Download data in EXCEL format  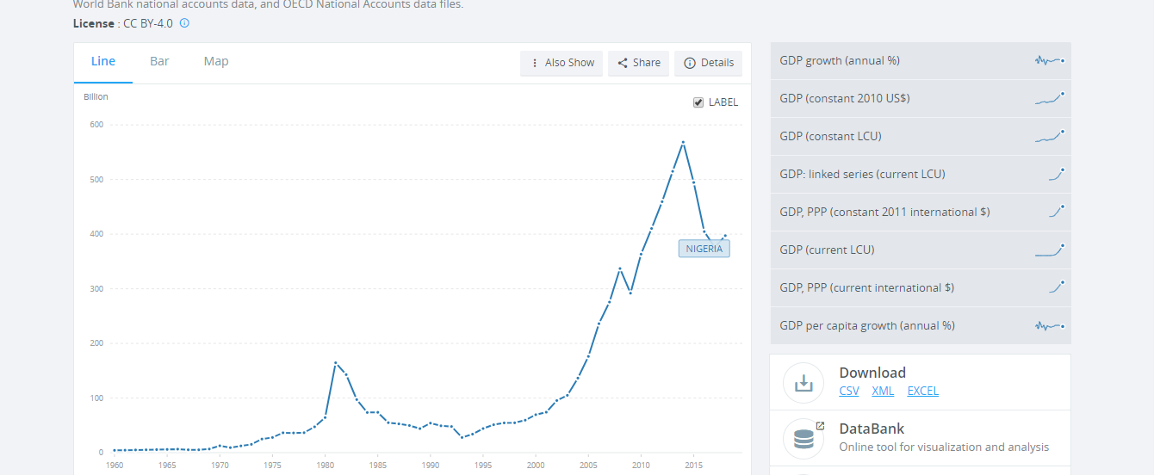tap(922, 391)
